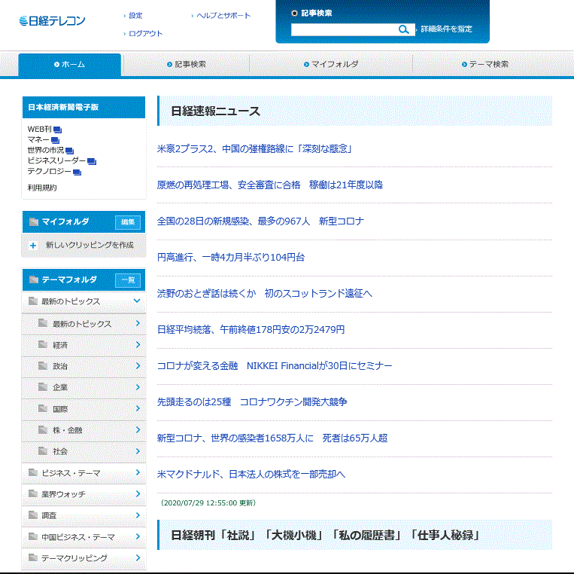Open the external link icon beside WEB刊

[x=57, y=130]
